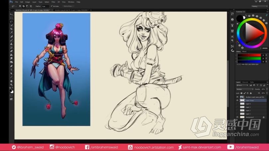Toggle Lock position for layer

[247, 93]
